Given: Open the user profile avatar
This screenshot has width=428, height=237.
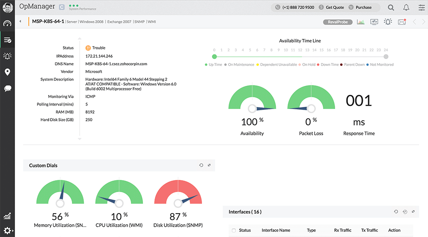Looking at the screenshot, I should pos(7,7).
